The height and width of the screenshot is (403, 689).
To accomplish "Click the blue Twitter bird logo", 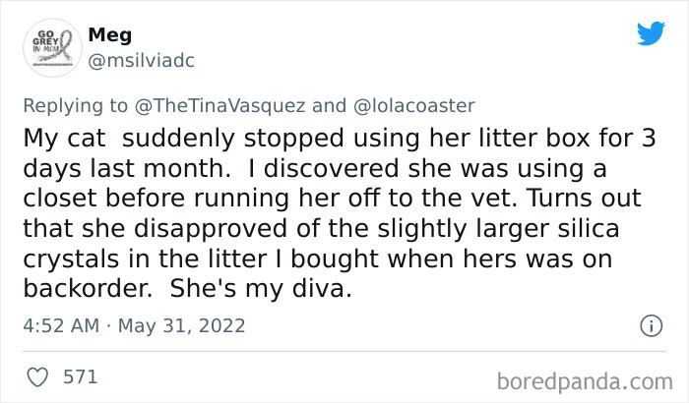I will tap(651, 34).
